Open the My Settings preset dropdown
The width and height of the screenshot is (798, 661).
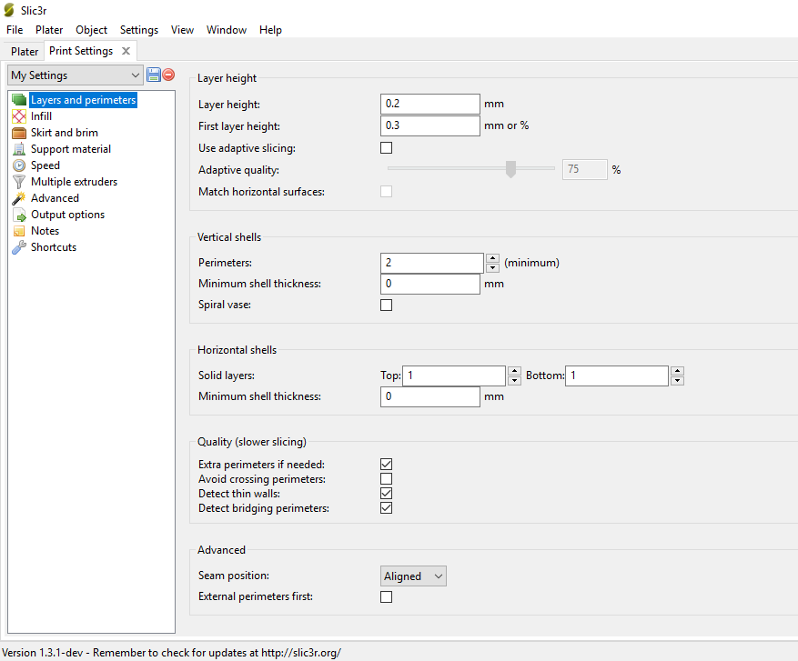tap(75, 75)
